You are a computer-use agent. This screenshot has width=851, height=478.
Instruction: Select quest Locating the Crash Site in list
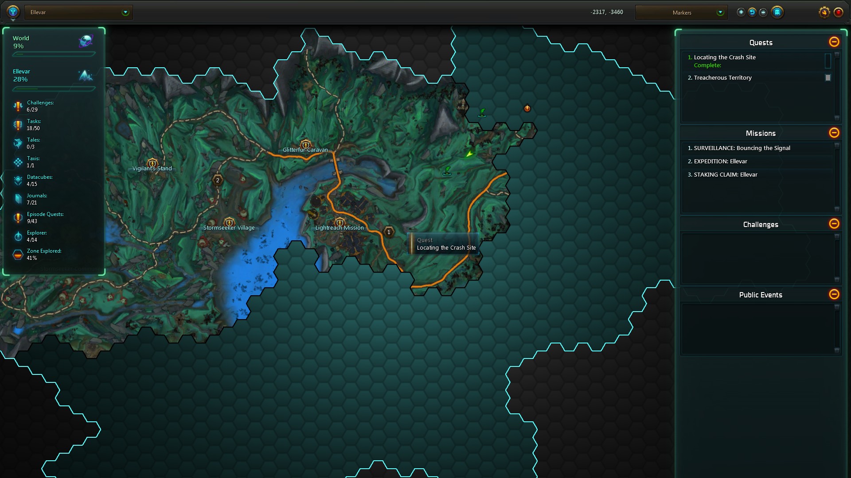point(757,61)
